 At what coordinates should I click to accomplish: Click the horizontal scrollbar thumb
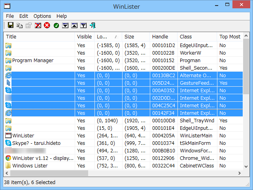point(49,173)
